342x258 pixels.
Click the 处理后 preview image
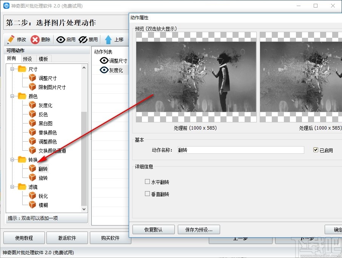click(301, 77)
